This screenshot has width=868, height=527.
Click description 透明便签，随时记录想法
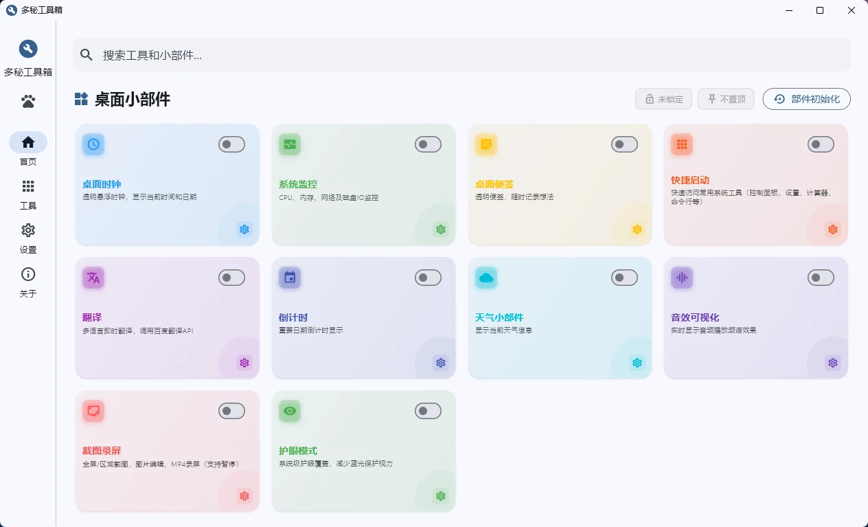point(514,197)
